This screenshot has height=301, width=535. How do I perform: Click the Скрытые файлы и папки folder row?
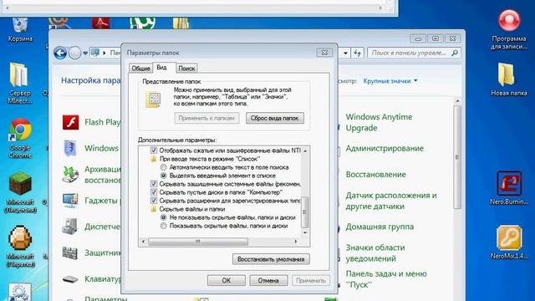pos(187,209)
